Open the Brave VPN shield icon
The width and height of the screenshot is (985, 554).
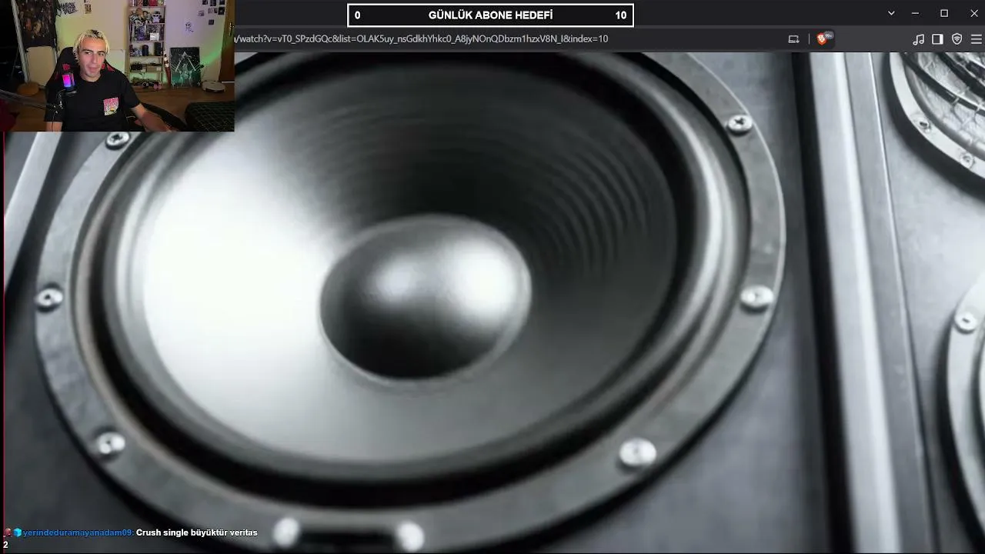coord(957,39)
